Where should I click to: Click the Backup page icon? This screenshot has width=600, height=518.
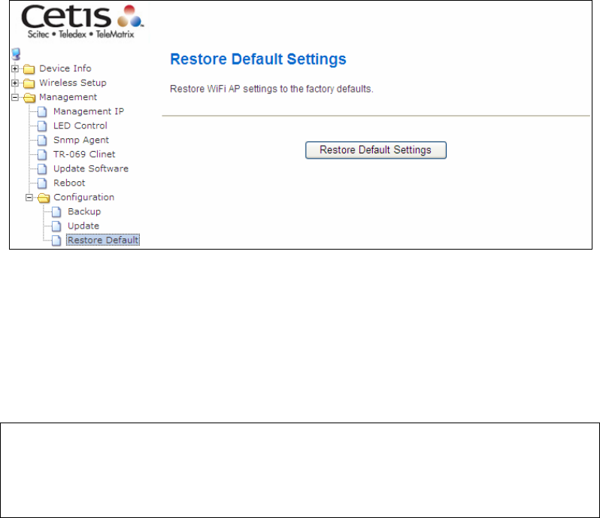[56, 212]
